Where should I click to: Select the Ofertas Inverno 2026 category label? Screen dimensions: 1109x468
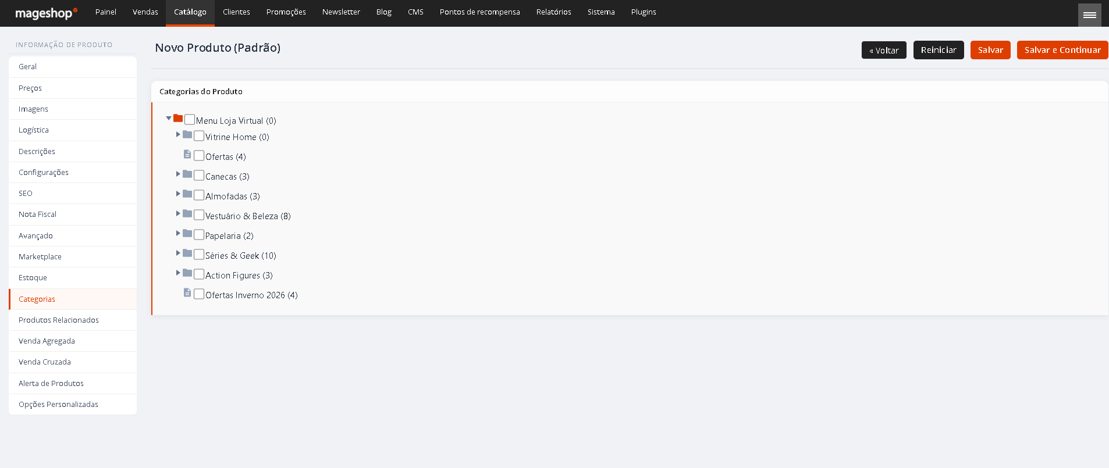(251, 295)
